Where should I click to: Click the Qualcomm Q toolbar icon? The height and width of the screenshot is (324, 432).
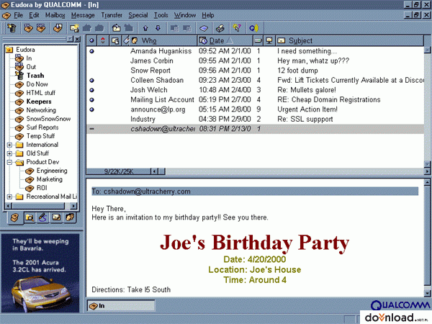(x=253, y=28)
